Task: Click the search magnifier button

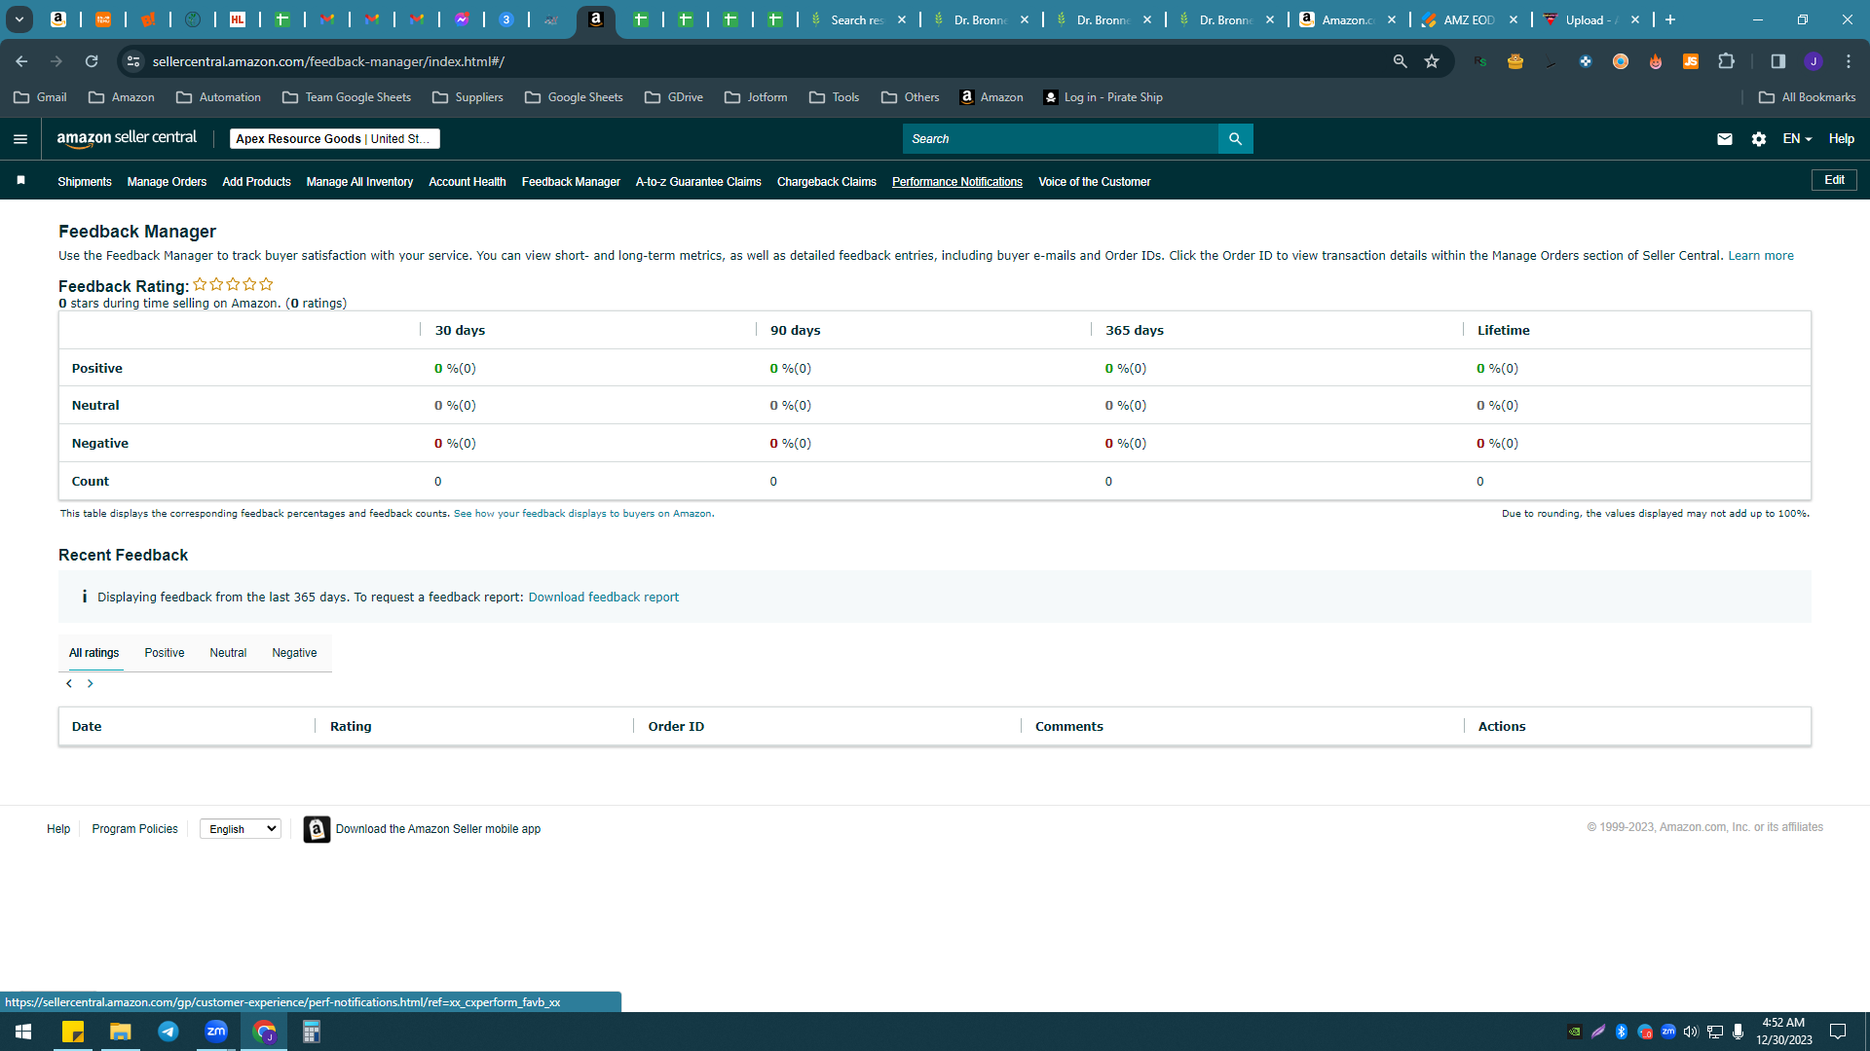Action: coord(1235,139)
